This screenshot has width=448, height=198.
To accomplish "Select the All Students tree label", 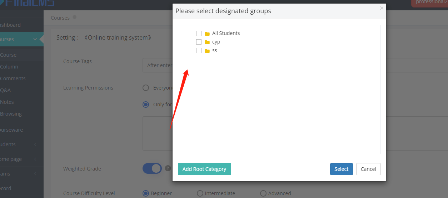I will 226,33.
